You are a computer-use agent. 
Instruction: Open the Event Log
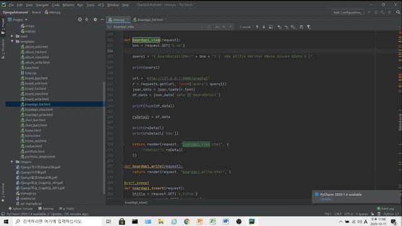point(385,208)
